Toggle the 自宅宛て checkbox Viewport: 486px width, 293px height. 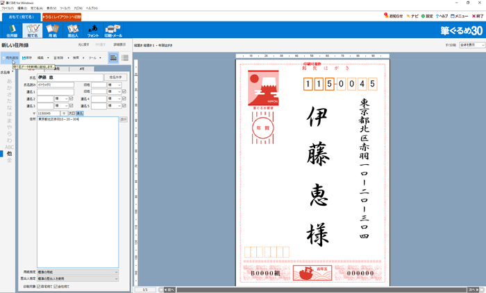pyautogui.click(x=39, y=285)
